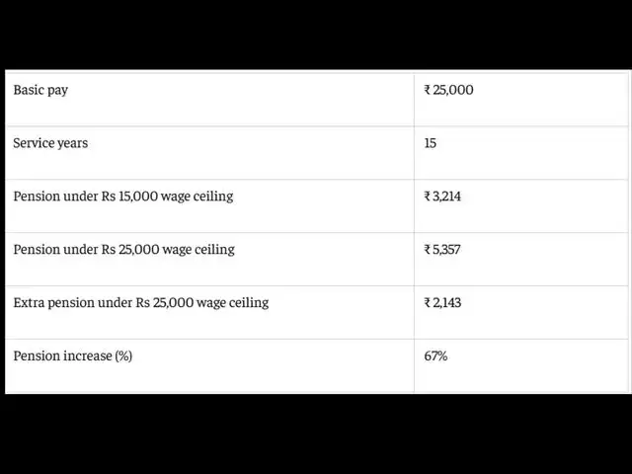Click 'Pension under Rs 15,000 wage ceiling' text
Image resolution: width=632 pixels, height=474 pixels.
point(123,197)
